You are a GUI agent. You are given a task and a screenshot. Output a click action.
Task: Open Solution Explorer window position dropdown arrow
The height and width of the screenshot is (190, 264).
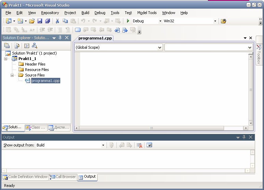(x=54, y=38)
